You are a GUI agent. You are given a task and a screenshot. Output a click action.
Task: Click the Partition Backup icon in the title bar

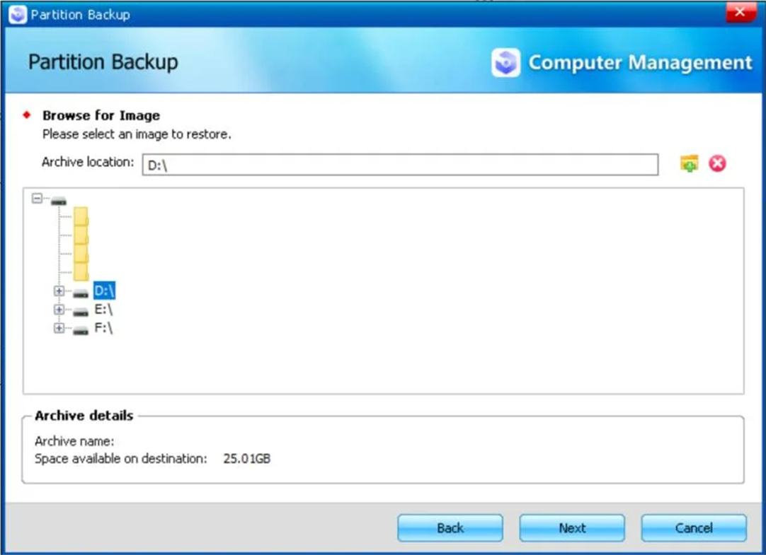[x=17, y=14]
